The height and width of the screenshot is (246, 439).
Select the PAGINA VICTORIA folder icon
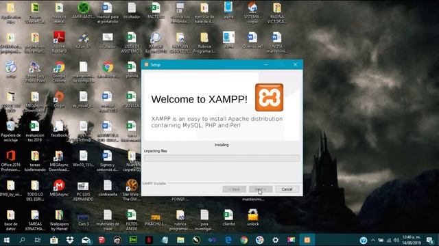(x=276, y=12)
